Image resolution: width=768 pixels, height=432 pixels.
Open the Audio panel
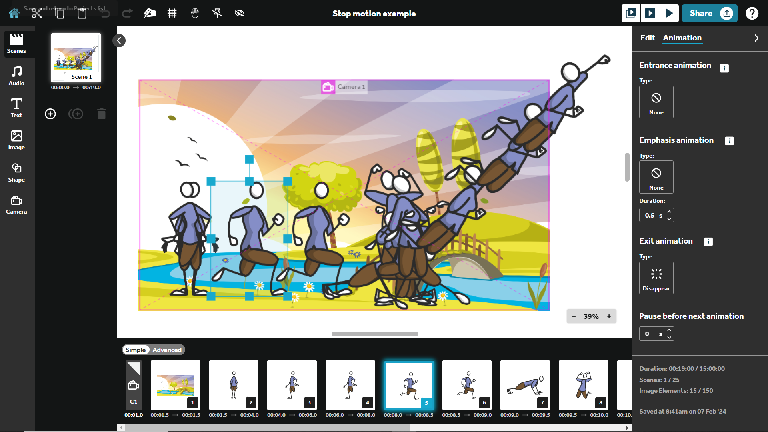click(16, 75)
